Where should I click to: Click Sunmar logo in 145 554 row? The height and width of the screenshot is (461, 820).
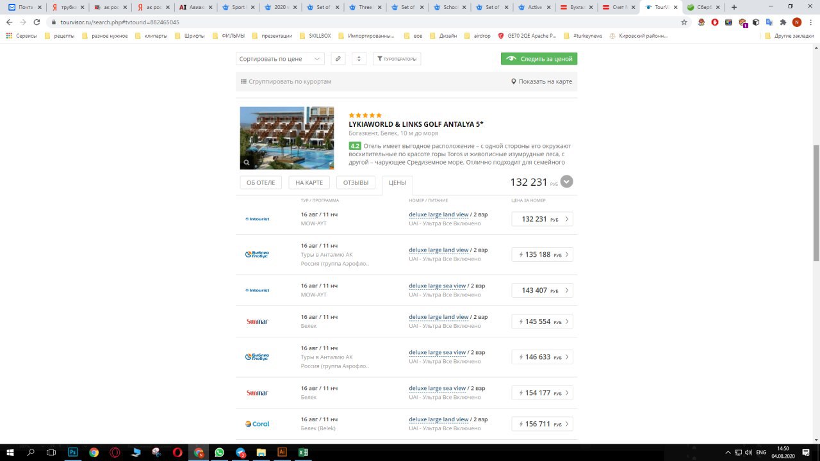coord(257,321)
